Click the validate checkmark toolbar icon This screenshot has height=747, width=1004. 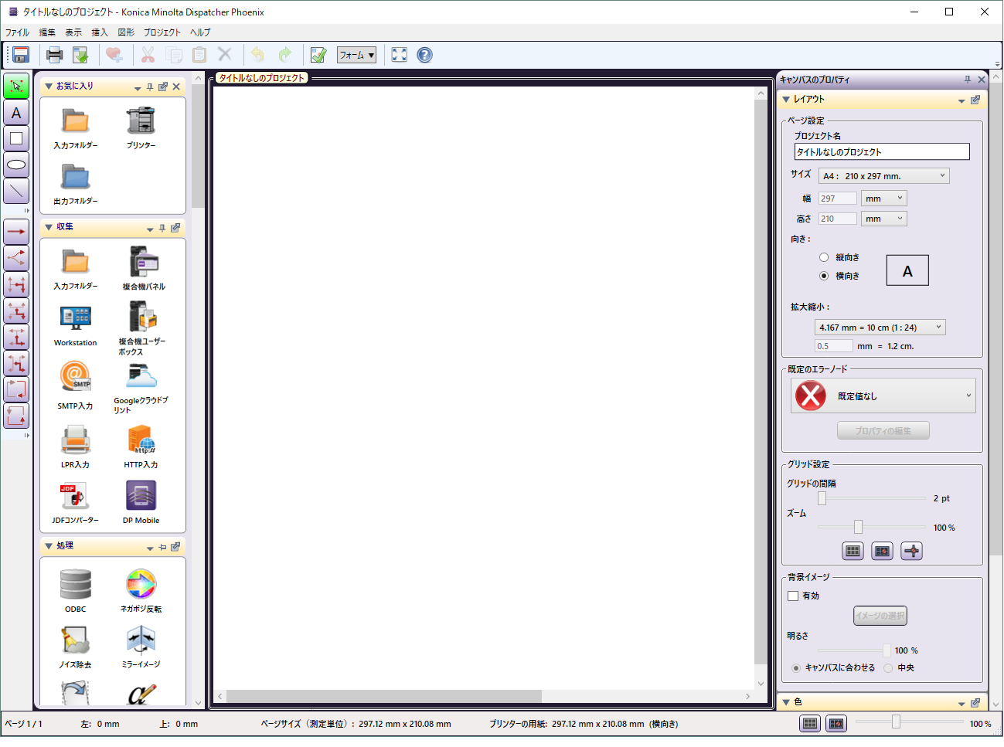318,55
